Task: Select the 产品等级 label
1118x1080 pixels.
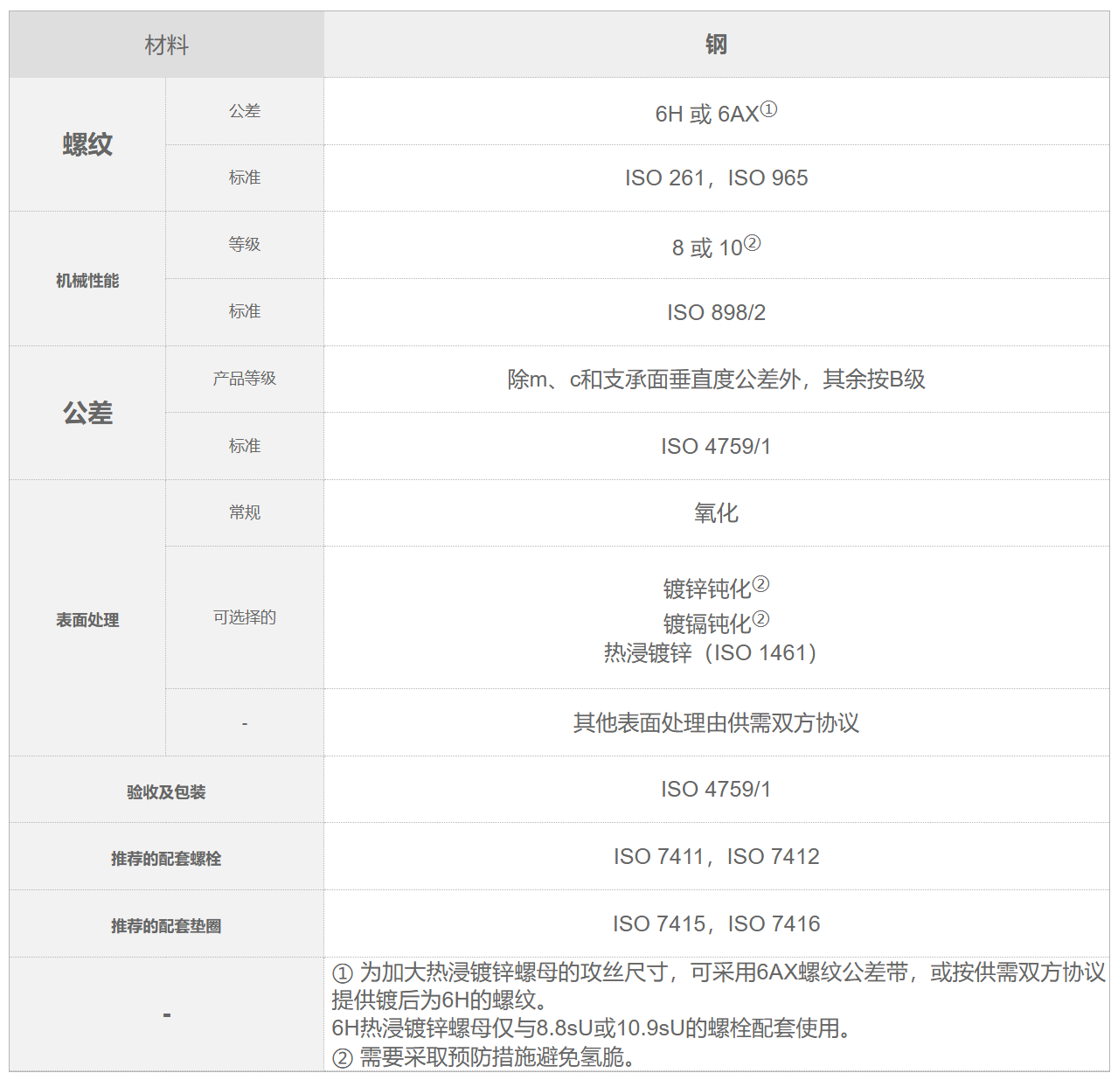Action: (245, 378)
